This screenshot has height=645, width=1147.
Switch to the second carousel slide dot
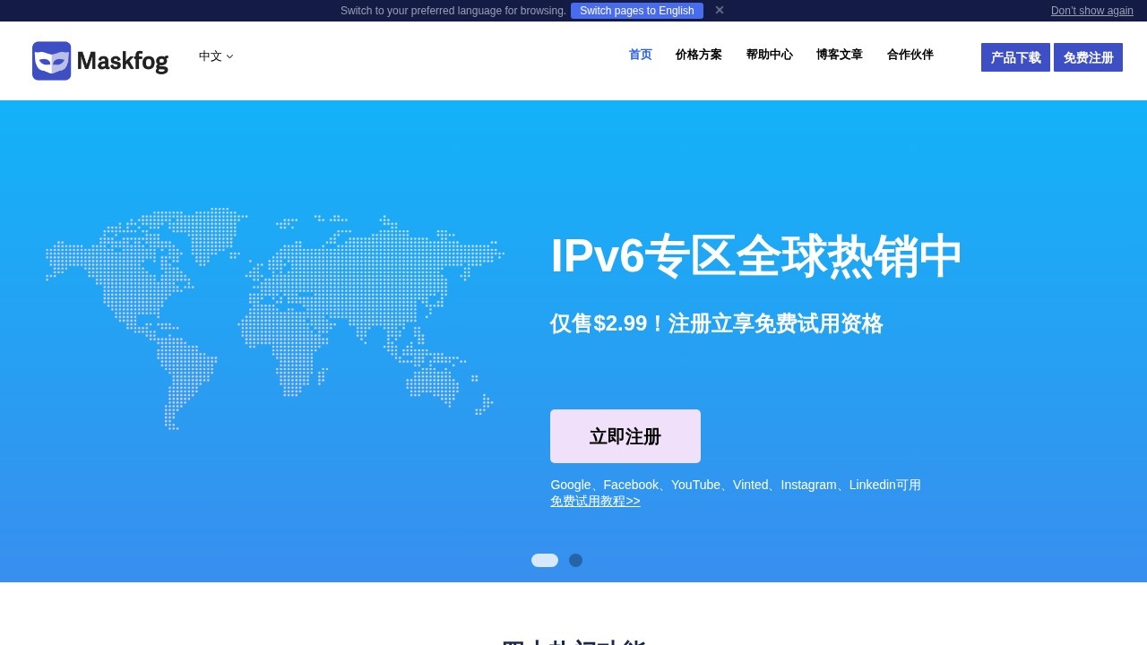575,561
